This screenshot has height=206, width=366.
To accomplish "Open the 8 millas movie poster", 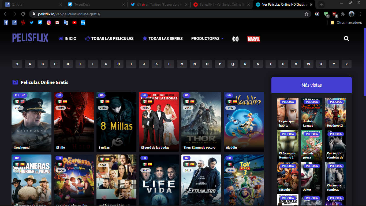I will 116,122.
